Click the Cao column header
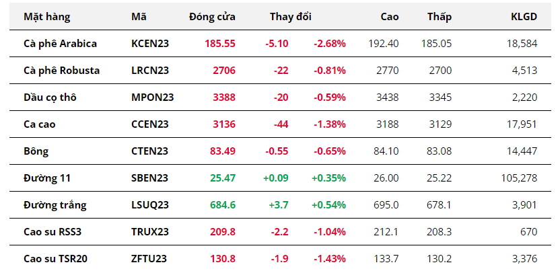The height and width of the screenshot is (271, 560). click(389, 16)
